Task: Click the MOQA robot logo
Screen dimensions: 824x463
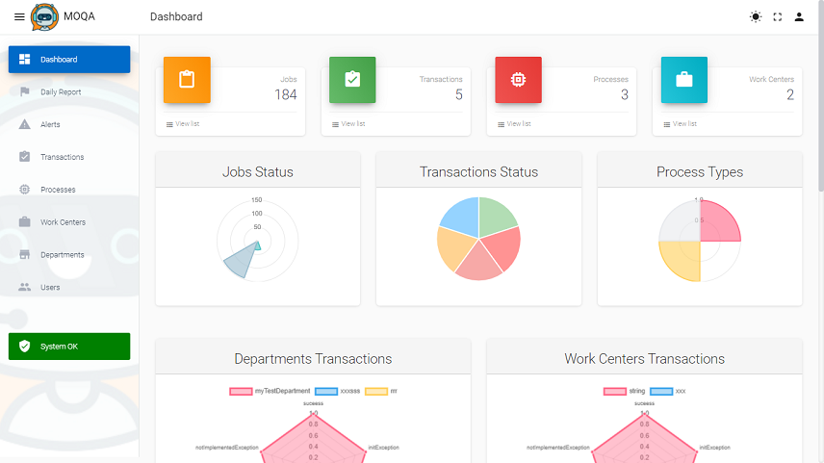Action: tap(44, 16)
